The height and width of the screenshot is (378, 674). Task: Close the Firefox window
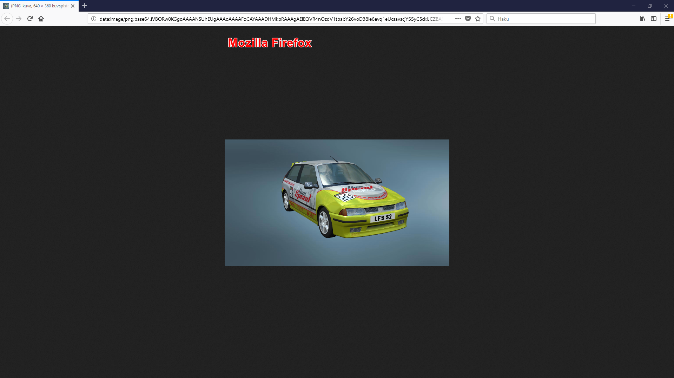point(666,6)
